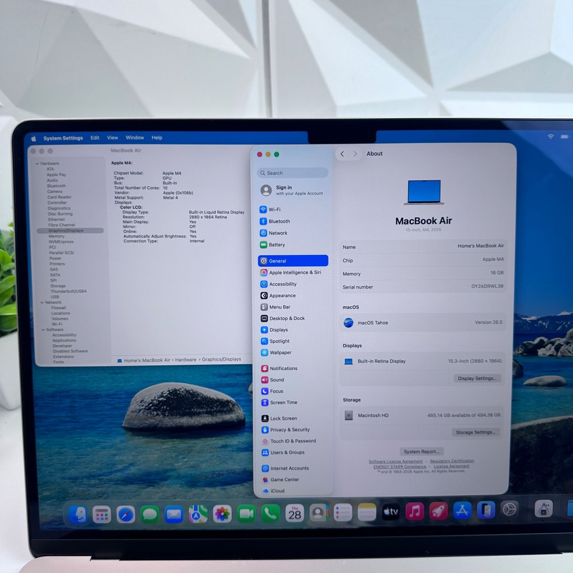Collapse the Software section in System Report
The height and width of the screenshot is (573, 573).
click(43, 330)
